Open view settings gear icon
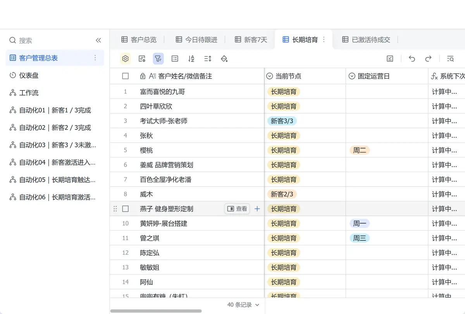The image size is (465, 314). pyautogui.click(x=125, y=59)
